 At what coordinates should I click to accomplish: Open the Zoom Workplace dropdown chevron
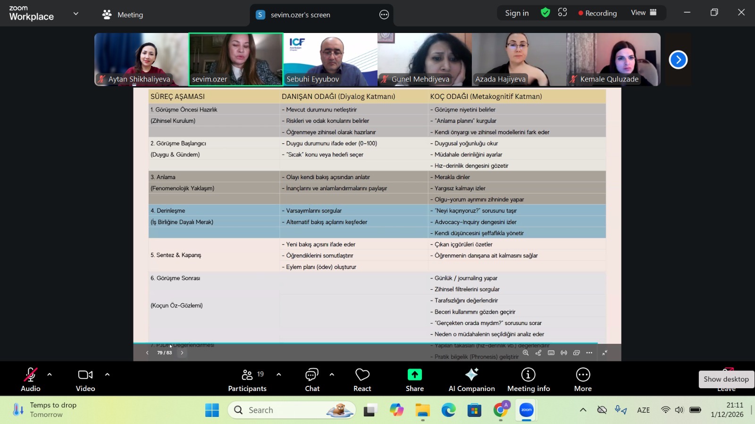pos(76,14)
